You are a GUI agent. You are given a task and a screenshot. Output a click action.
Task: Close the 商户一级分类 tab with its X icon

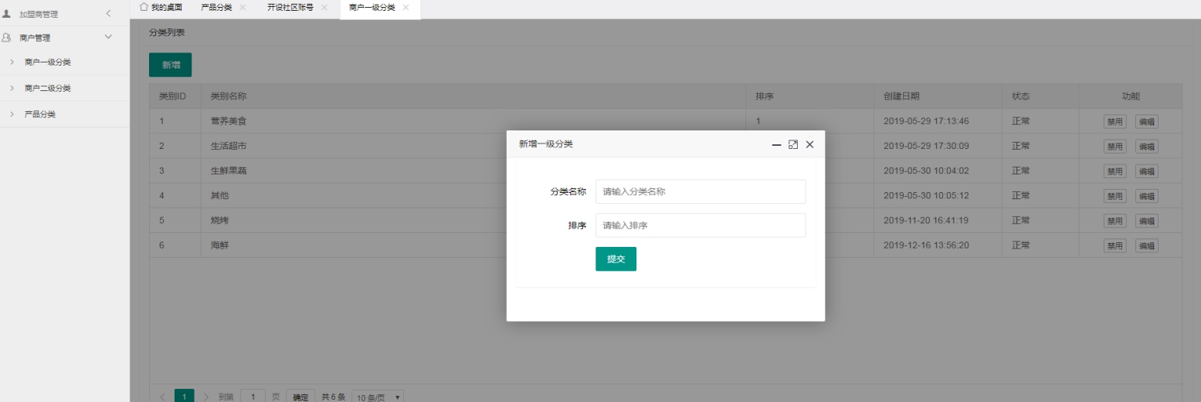point(406,7)
